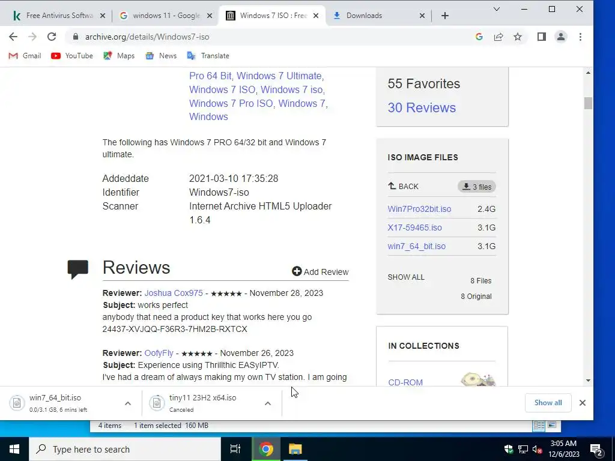Click Chrome icon on taskbar
The width and height of the screenshot is (615, 461).
[x=265, y=449]
